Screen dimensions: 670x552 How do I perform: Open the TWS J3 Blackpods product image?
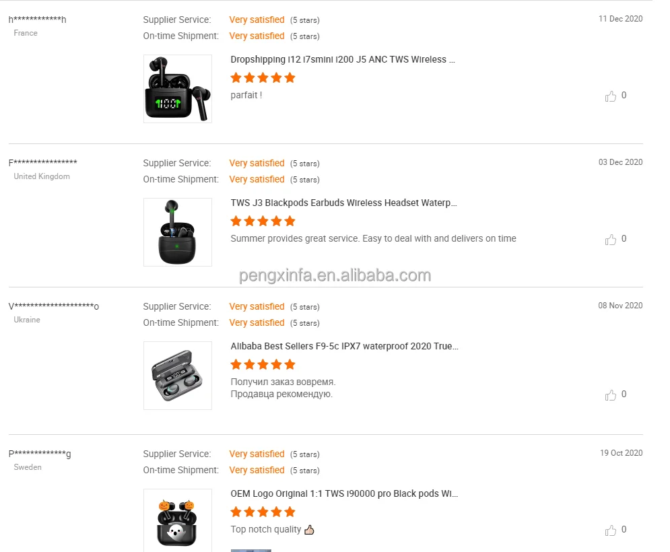click(x=178, y=232)
